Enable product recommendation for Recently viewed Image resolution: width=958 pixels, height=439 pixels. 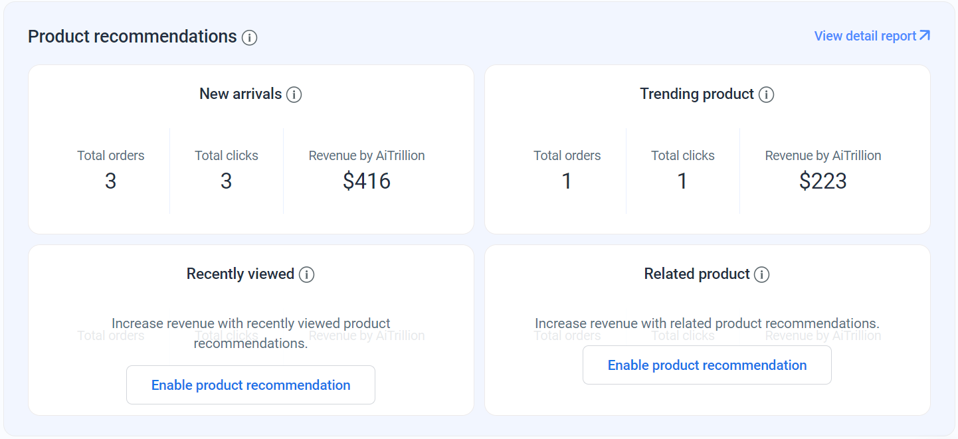click(x=250, y=385)
